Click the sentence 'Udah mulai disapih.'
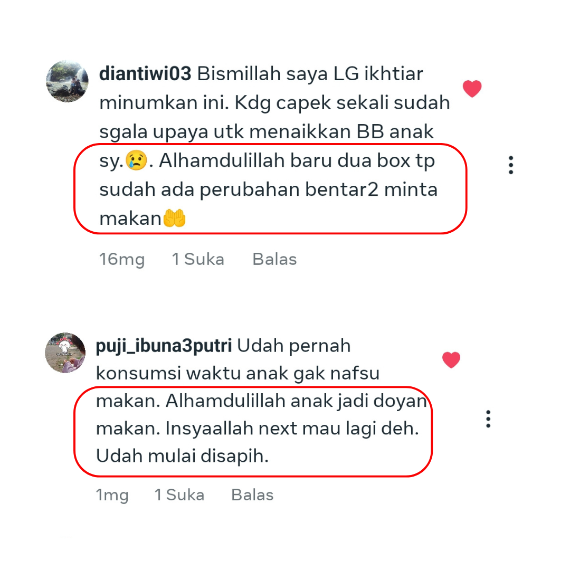 (182, 456)
